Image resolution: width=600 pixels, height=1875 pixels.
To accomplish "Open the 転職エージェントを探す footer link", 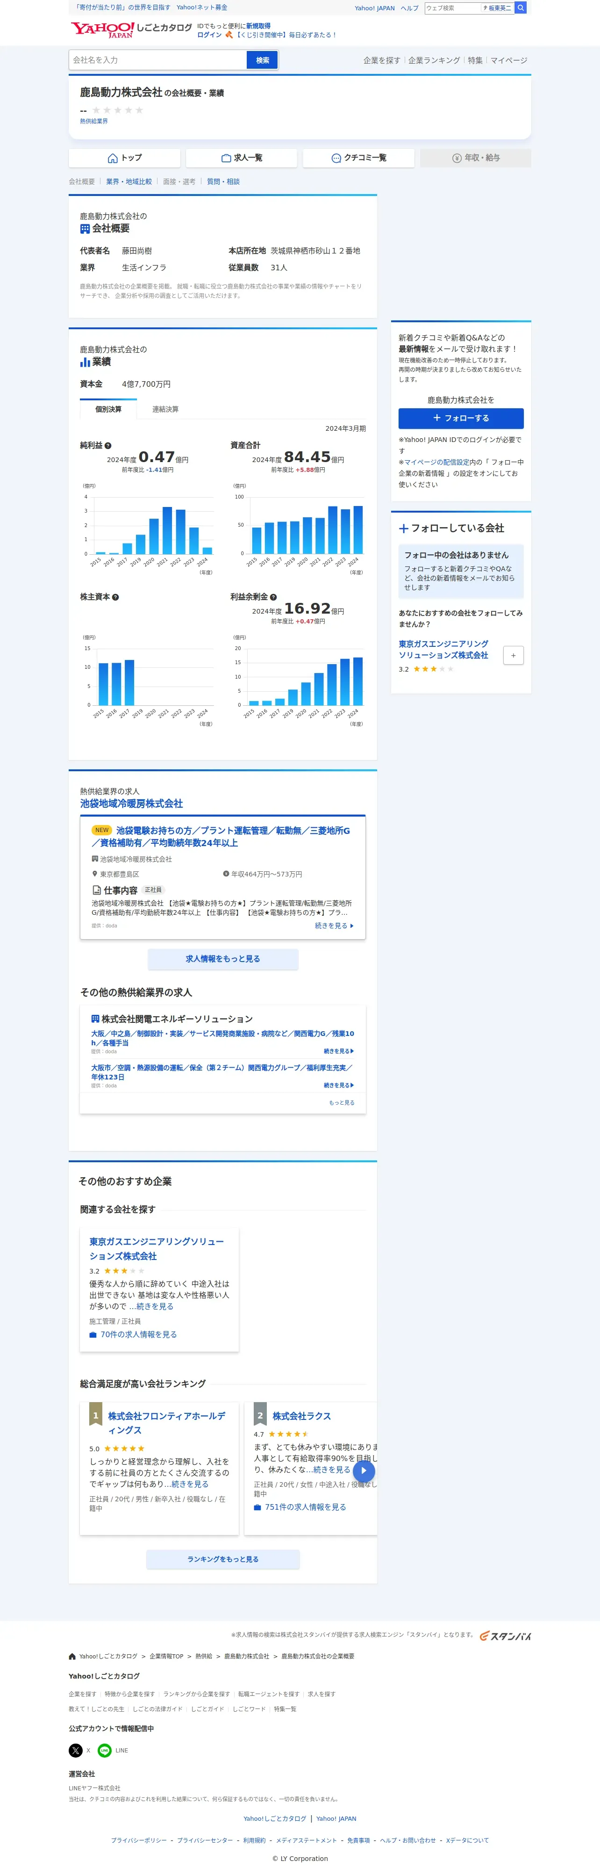I will 269,1694.
